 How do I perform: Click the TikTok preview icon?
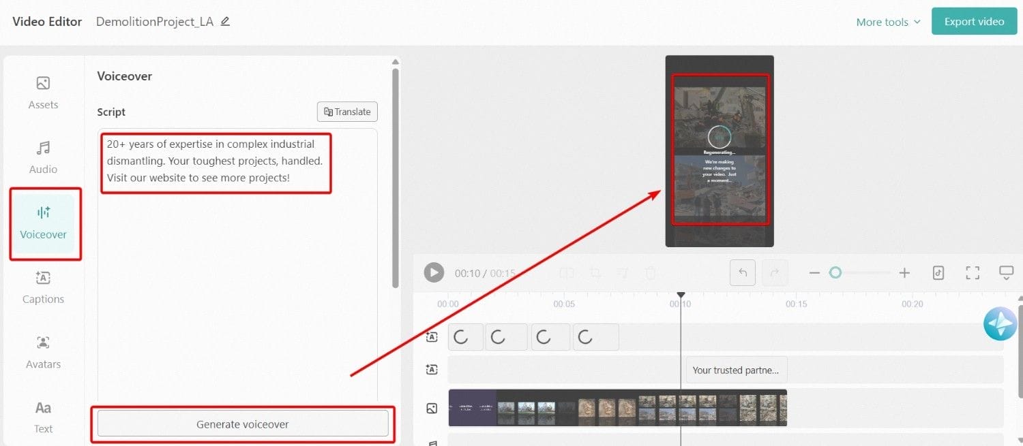[938, 273]
